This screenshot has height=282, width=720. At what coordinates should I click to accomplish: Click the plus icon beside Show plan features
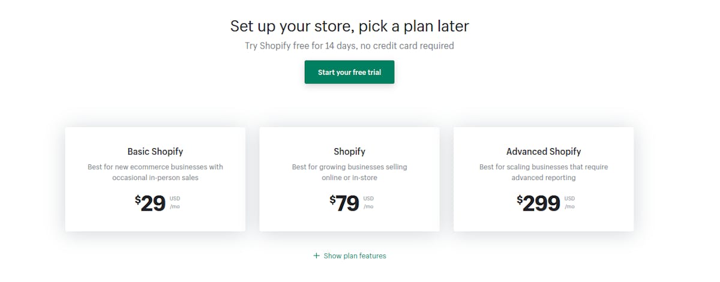316,256
